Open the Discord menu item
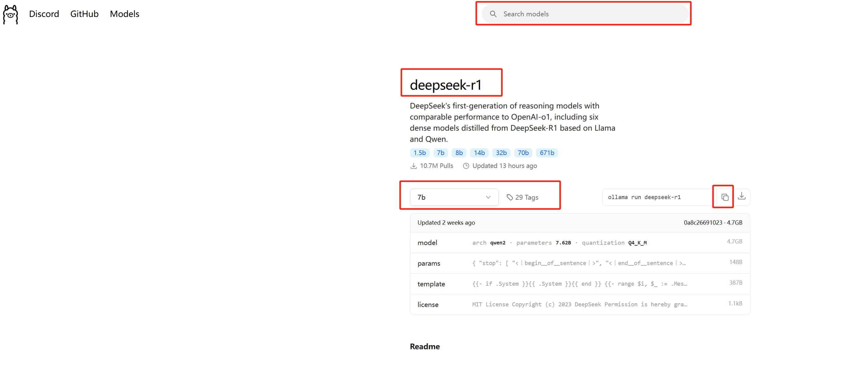Screen dimensions: 853x372 (44, 14)
